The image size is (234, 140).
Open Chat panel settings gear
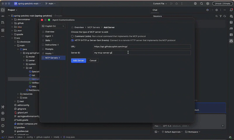click(216, 10)
